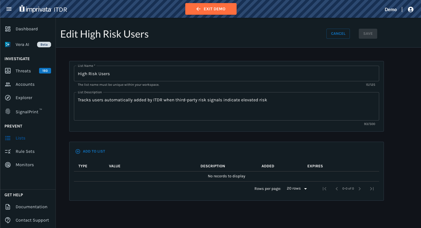
Task: Go to next page chevron
Action: [360, 189]
